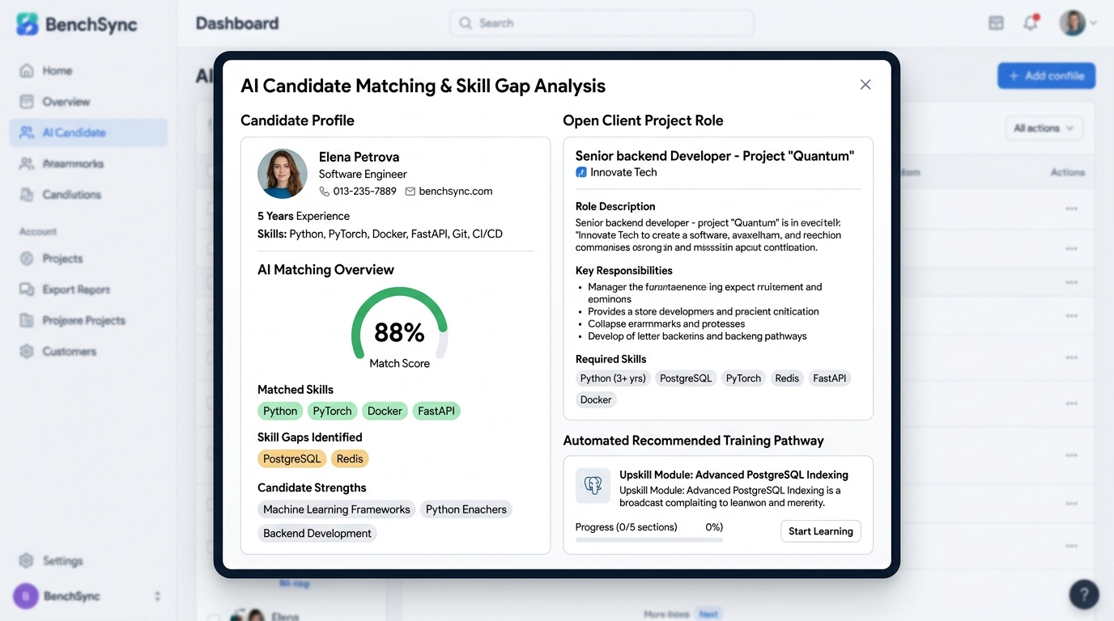Viewport: 1114px width, 621px height.
Task: Click the Candlations sidebar icon
Action: click(x=27, y=195)
